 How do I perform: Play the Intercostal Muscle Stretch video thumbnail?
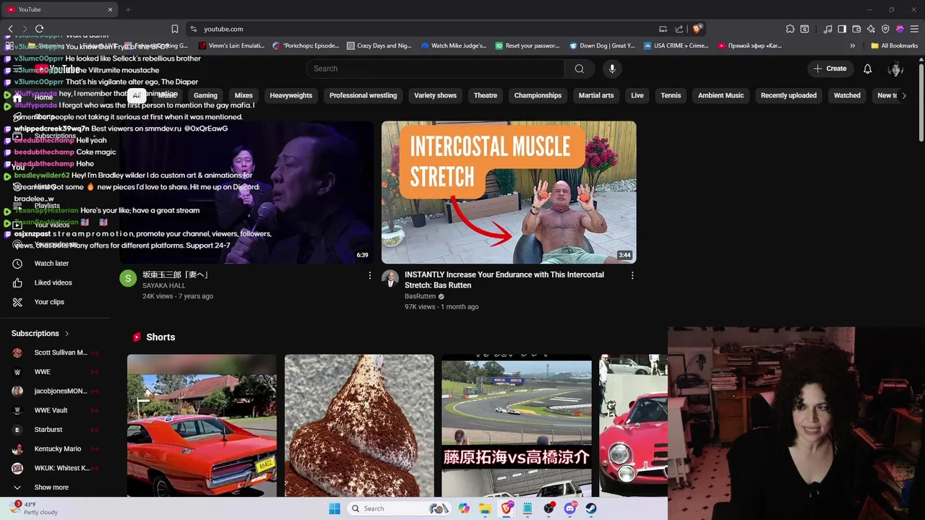[509, 192]
